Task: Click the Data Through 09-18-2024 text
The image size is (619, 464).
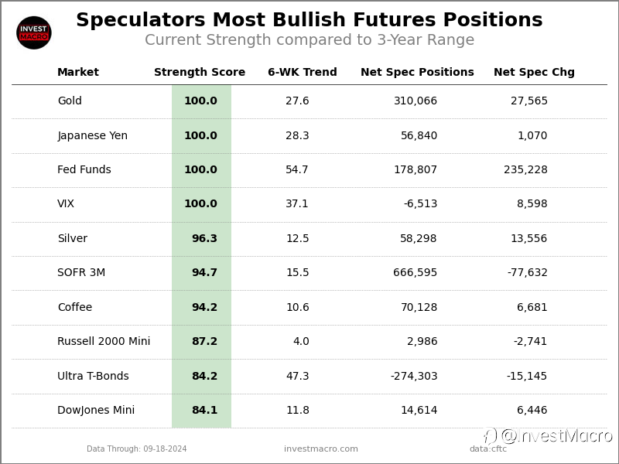Action: pos(137,449)
